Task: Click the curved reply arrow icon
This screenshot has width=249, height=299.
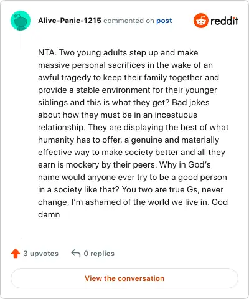Action: (76, 254)
